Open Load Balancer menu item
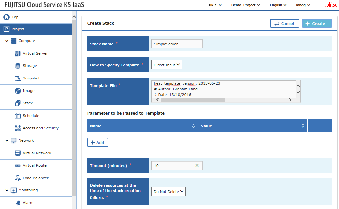 coord(36,178)
